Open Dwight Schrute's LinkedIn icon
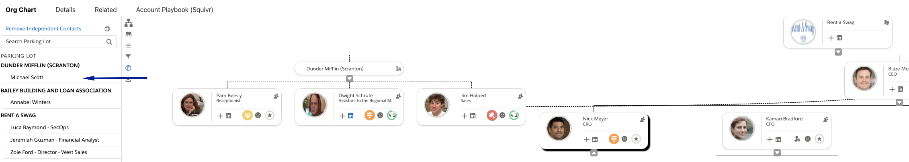The height and width of the screenshot is (162, 909). pos(351,116)
